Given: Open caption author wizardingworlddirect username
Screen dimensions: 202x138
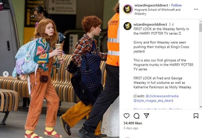Looking at the screenshot, I should [150, 24].
